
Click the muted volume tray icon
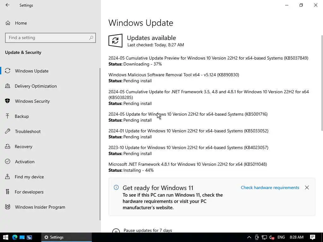pos(272,237)
